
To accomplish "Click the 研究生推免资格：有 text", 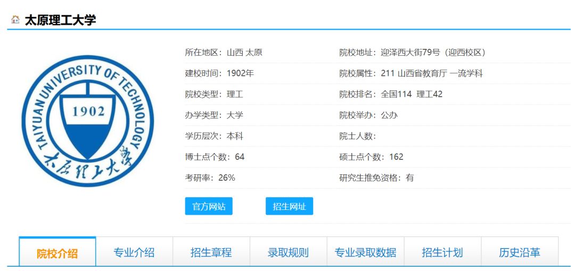I will (376, 178).
